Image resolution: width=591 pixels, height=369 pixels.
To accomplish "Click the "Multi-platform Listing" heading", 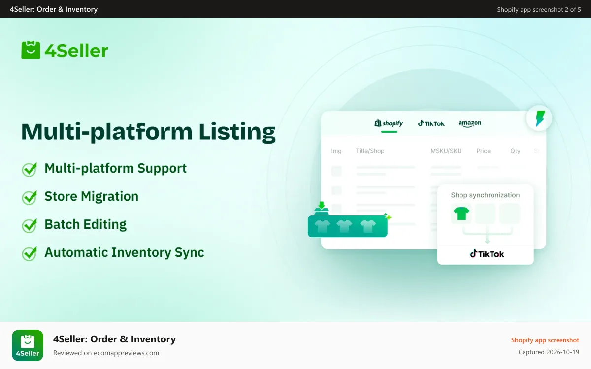I will (x=148, y=131).
